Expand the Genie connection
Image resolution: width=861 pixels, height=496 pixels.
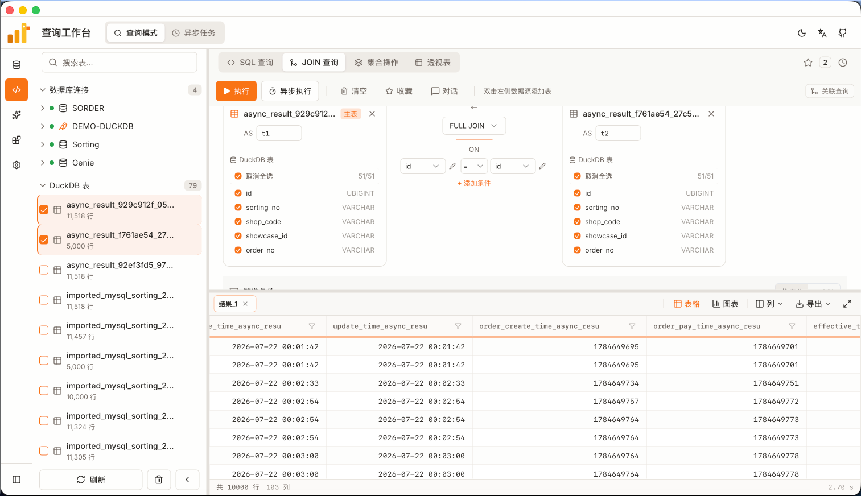(43, 163)
